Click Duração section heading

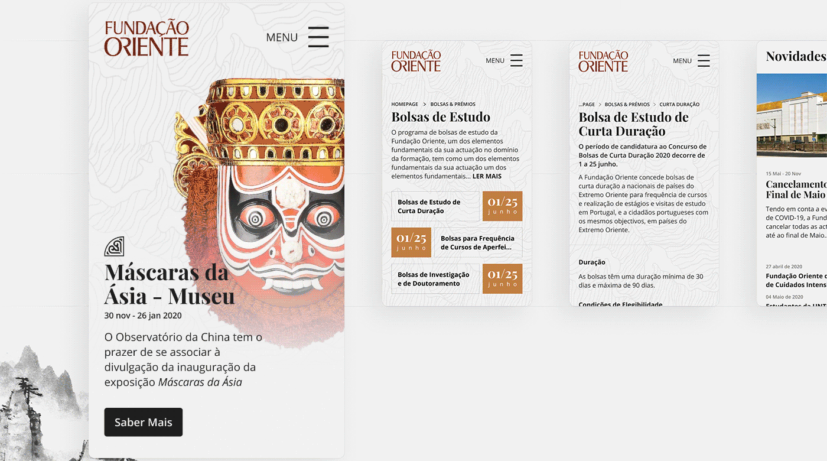(592, 262)
